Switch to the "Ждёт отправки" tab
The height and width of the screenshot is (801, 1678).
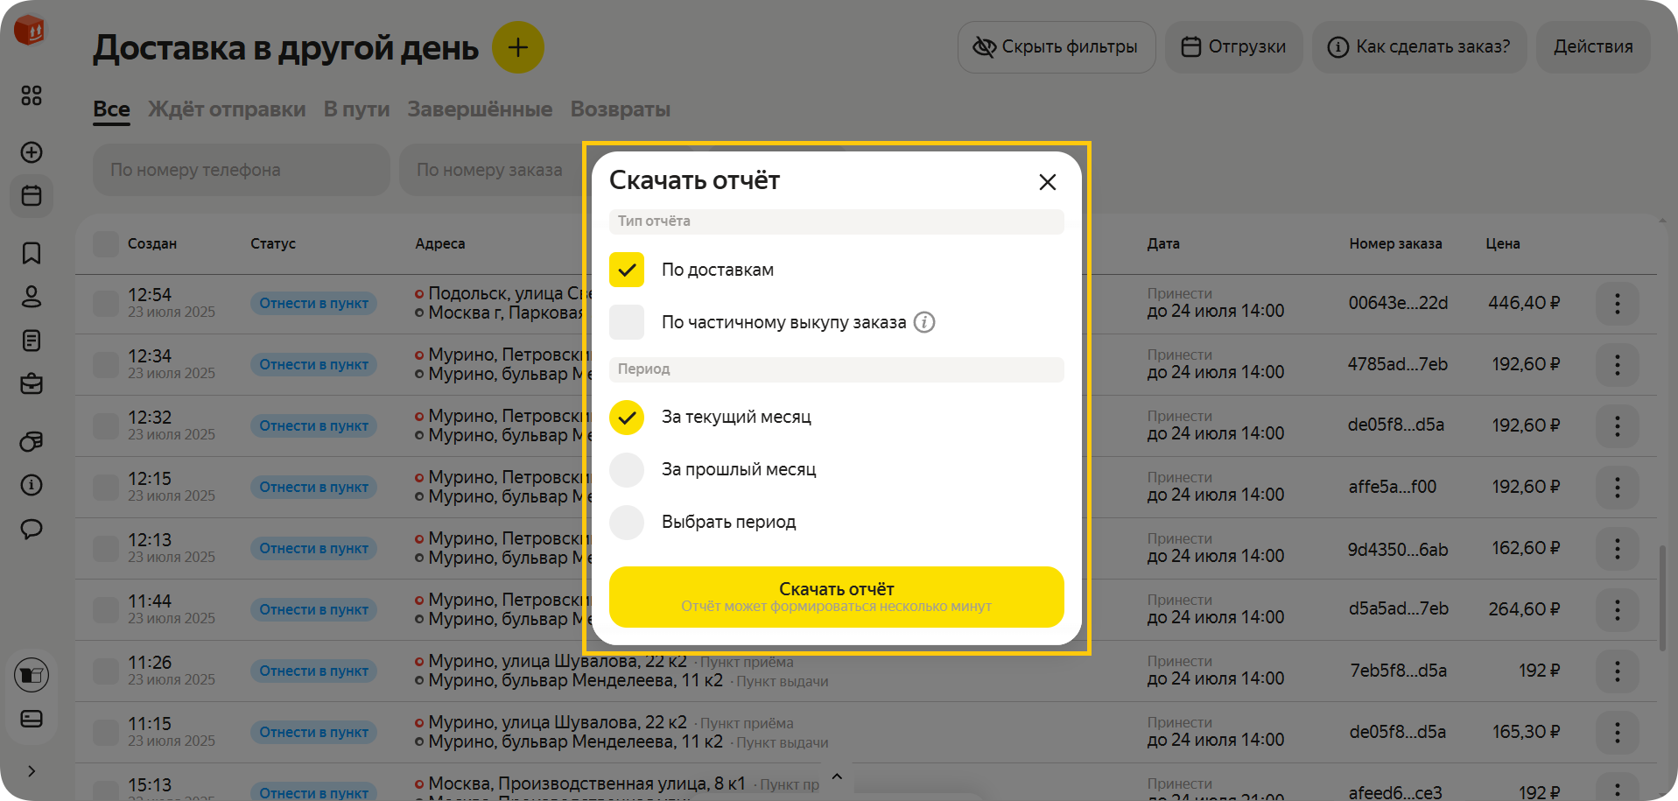[x=227, y=109]
